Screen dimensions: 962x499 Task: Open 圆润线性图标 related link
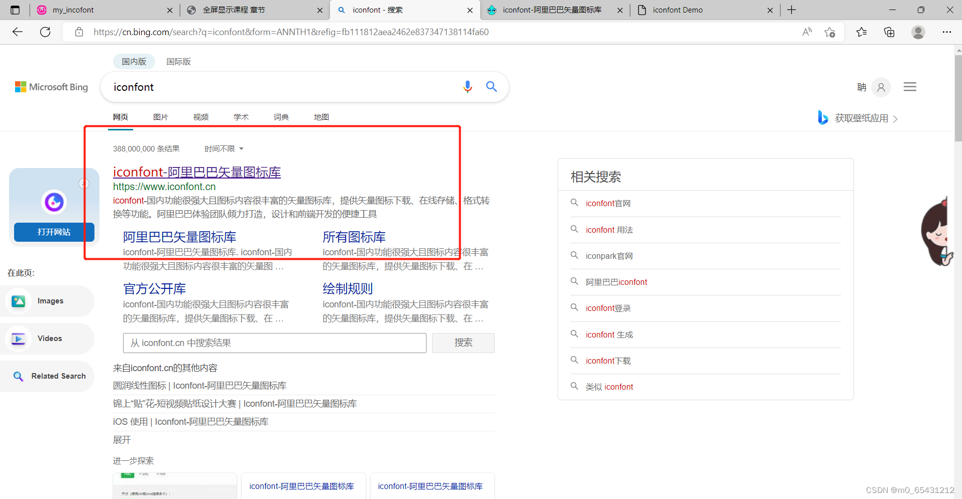pos(199,386)
